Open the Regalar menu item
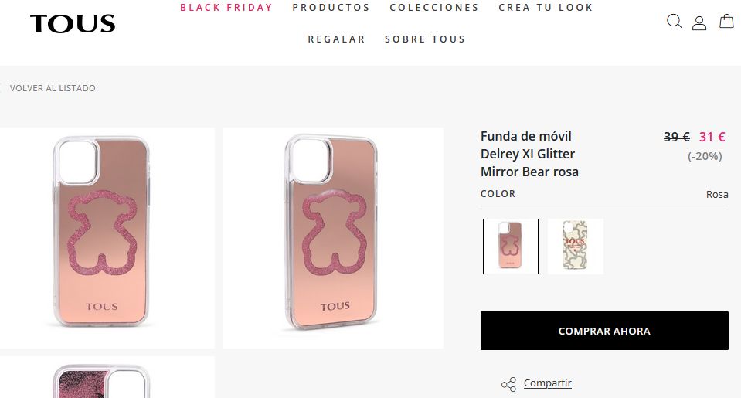Image resolution: width=741 pixels, height=398 pixels. pos(336,39)
